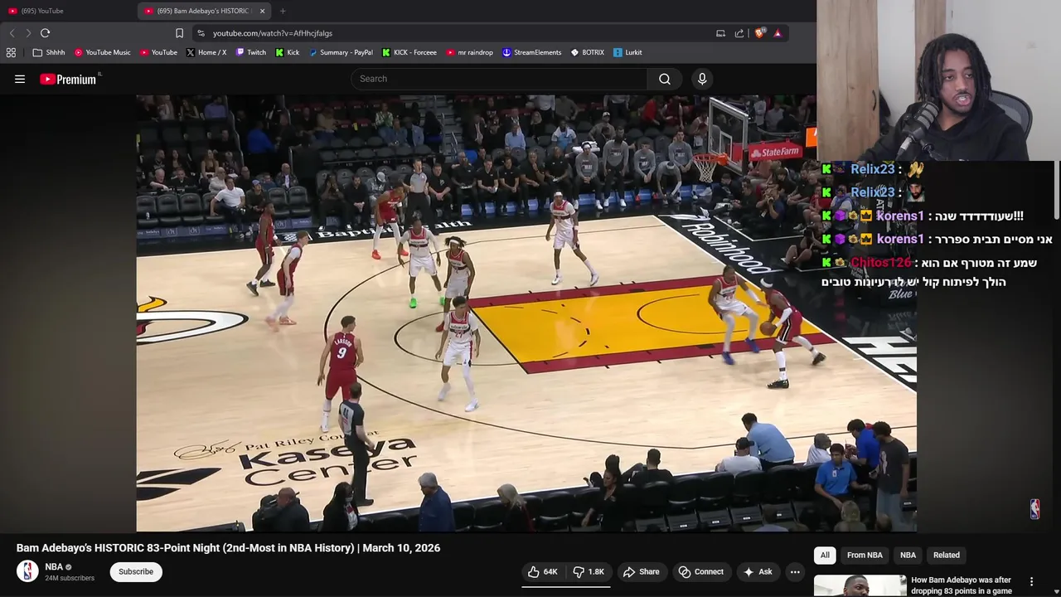Open more actions three-dot menu

point(795,572)
